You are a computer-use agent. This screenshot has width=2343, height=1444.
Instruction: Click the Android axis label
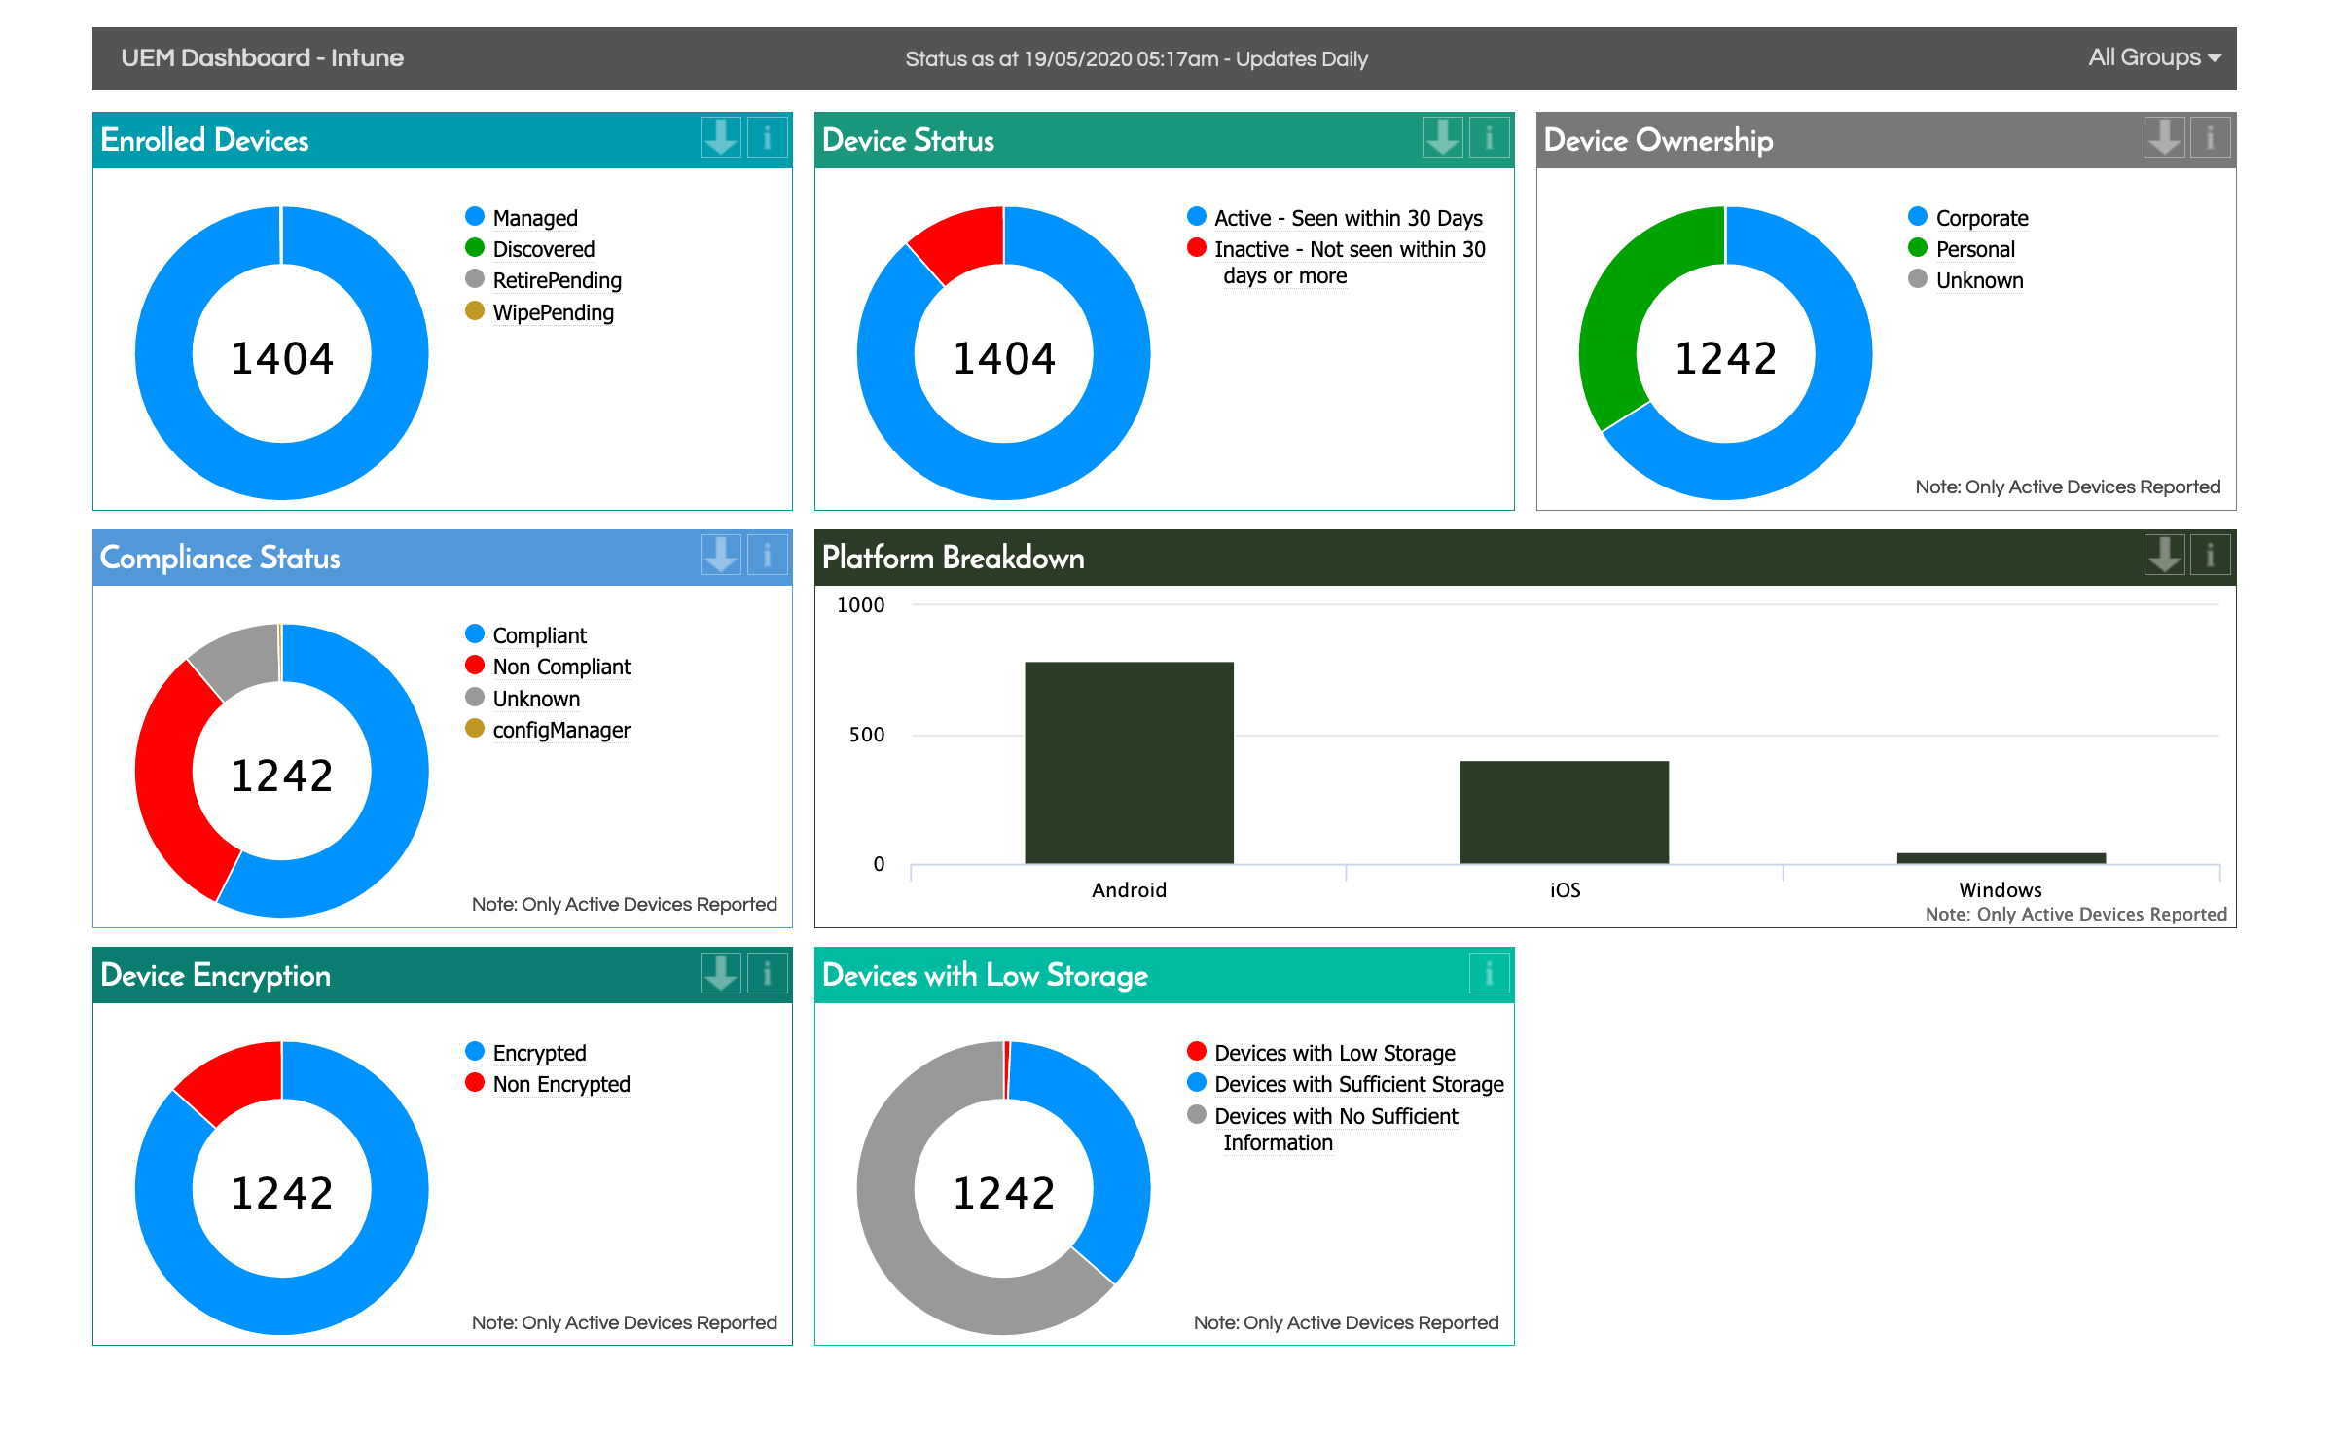(x=1129, y=889)
